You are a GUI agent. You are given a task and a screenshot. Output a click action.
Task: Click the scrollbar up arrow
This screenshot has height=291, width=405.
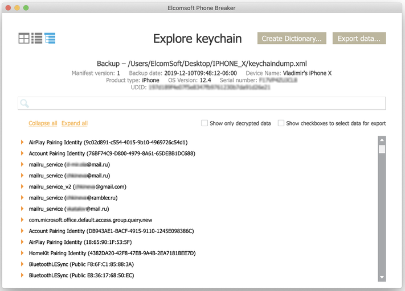click(x=382, y=139)
